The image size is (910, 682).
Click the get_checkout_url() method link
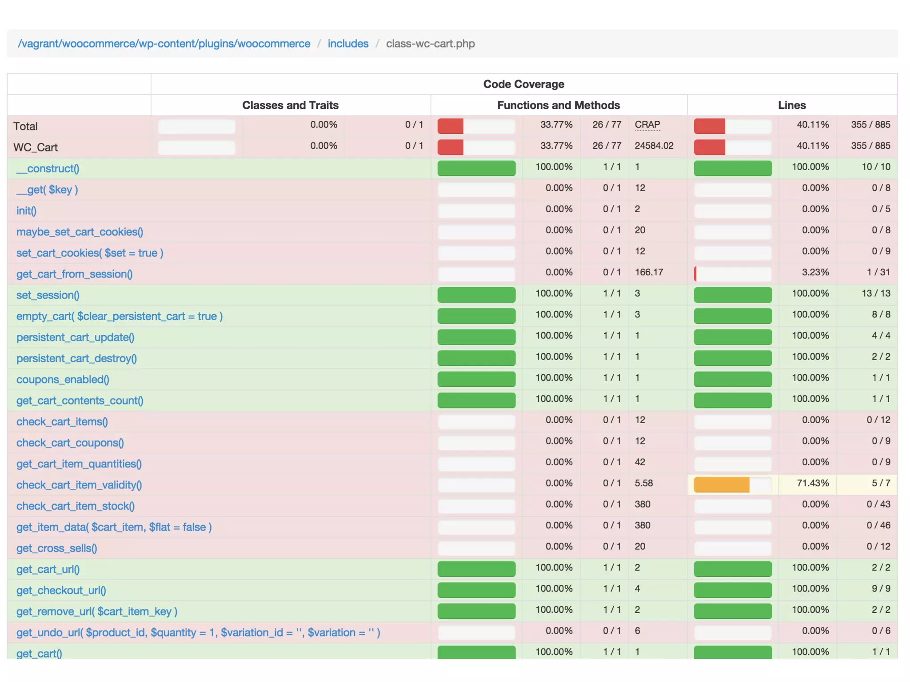click(x=61, y=591)
